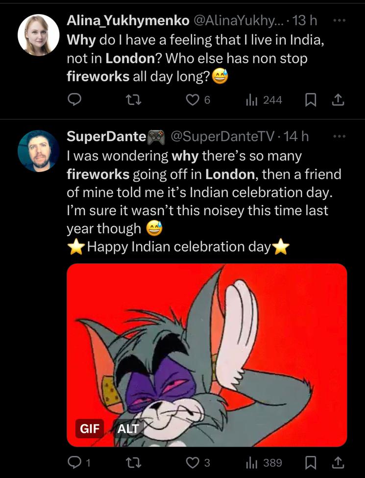The image size is (365, 478).
Task: Open SuperDante's profile avatar
Action: pyautogui.click(x=38, y=151)
